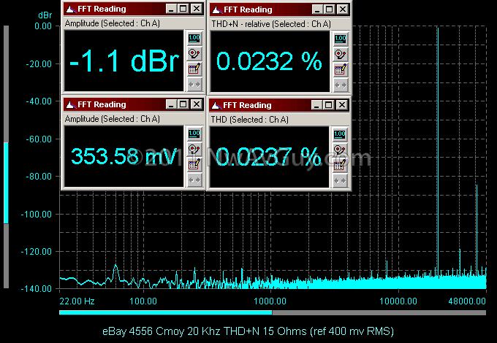Click the 10000.00 X-axis label
497x343 pixels.
[x=398, y=301]
